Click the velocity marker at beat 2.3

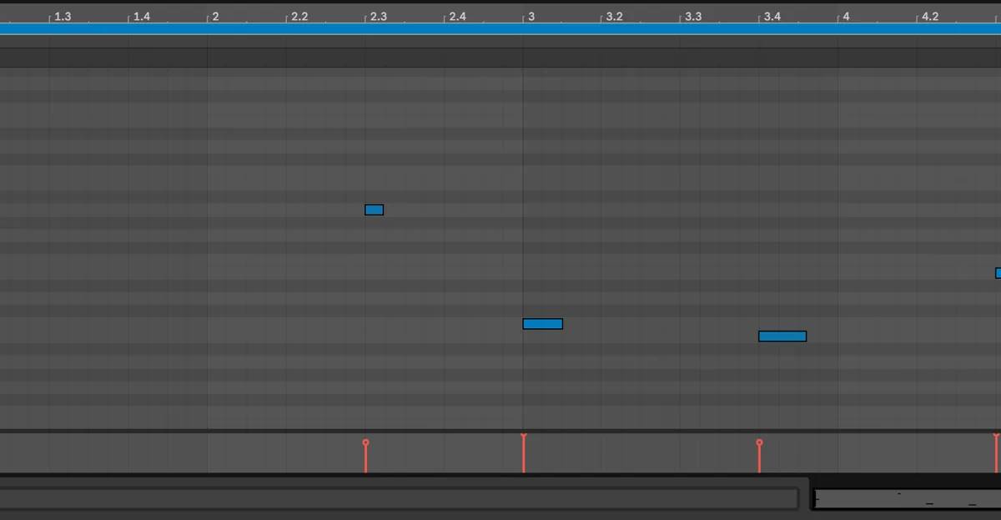[365, 442]
